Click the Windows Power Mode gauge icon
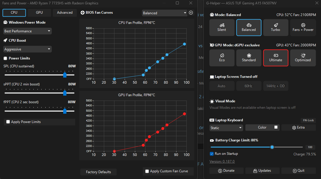The width and height of the screenshot is (321, 179). 5,22
